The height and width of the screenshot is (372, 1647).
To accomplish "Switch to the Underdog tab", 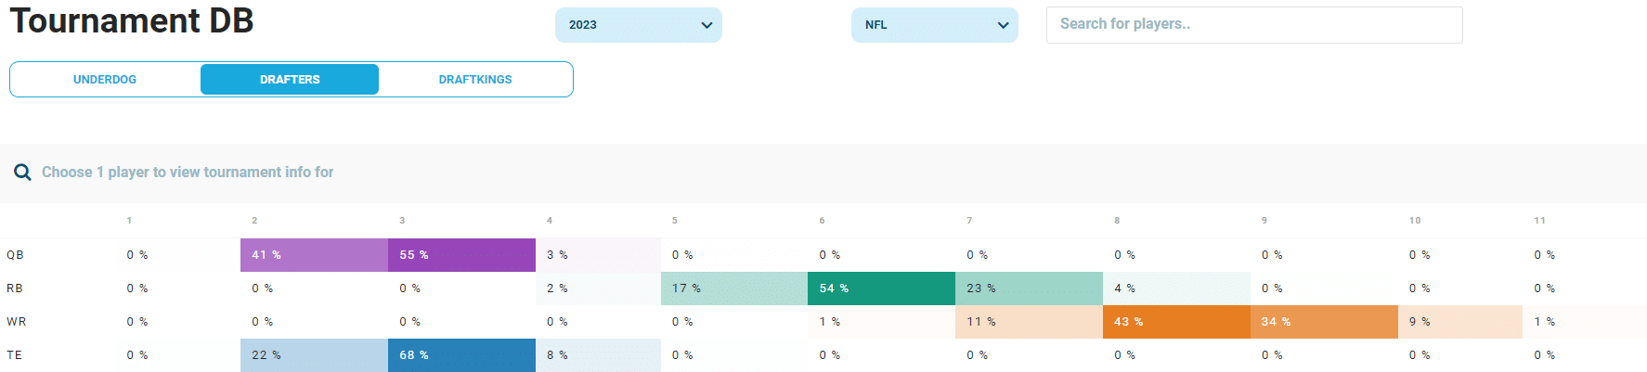I will (x=105, y=80).
